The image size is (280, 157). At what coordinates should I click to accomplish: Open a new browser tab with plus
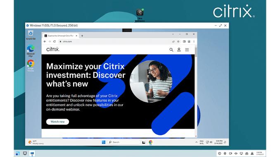82,36
